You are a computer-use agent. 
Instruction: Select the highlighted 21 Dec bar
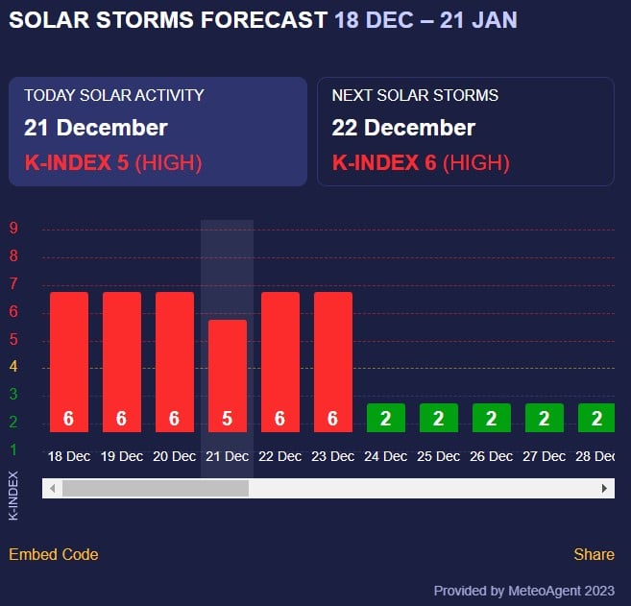point(228,376)
